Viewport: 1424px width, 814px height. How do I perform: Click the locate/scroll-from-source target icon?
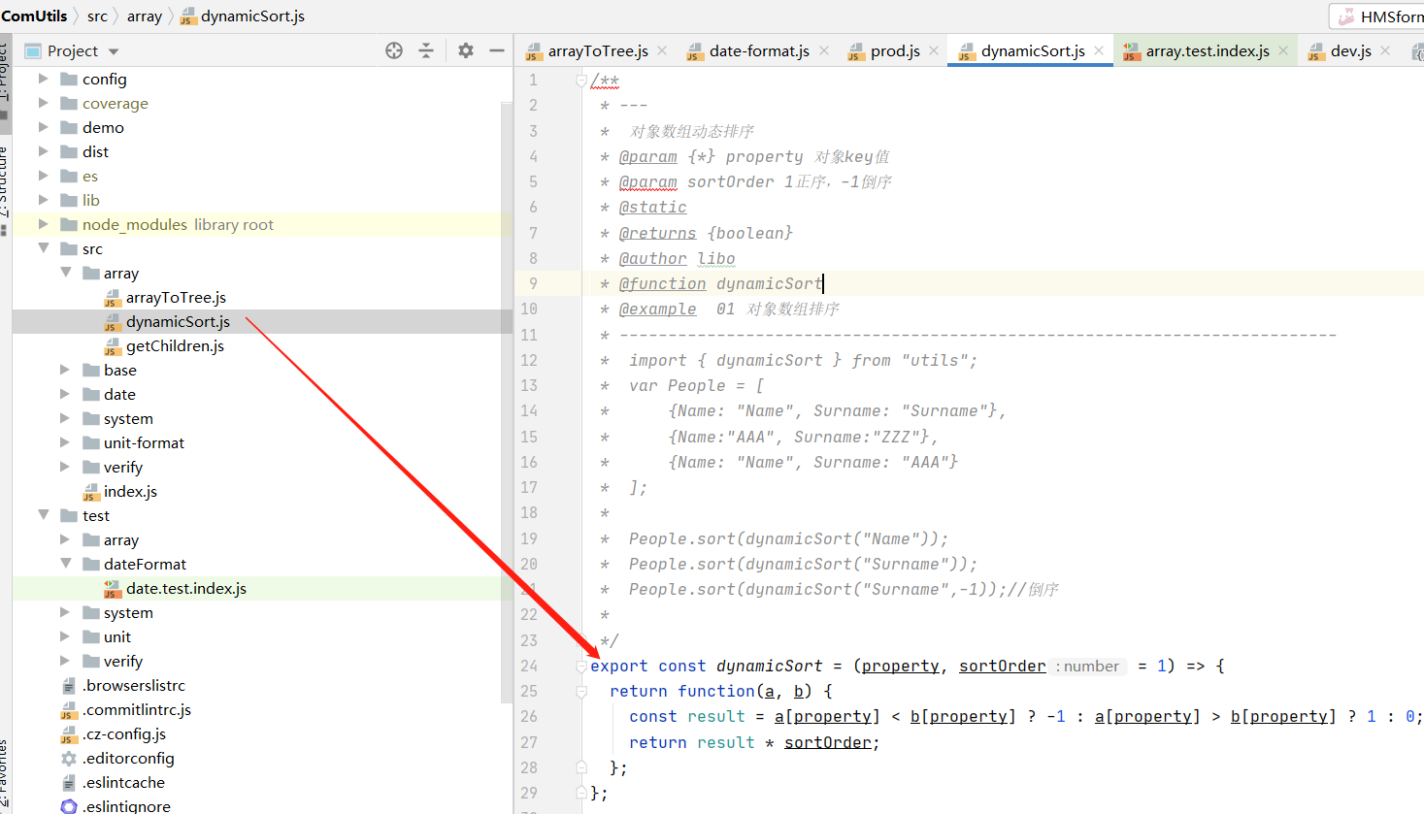(x=394, y=50)
